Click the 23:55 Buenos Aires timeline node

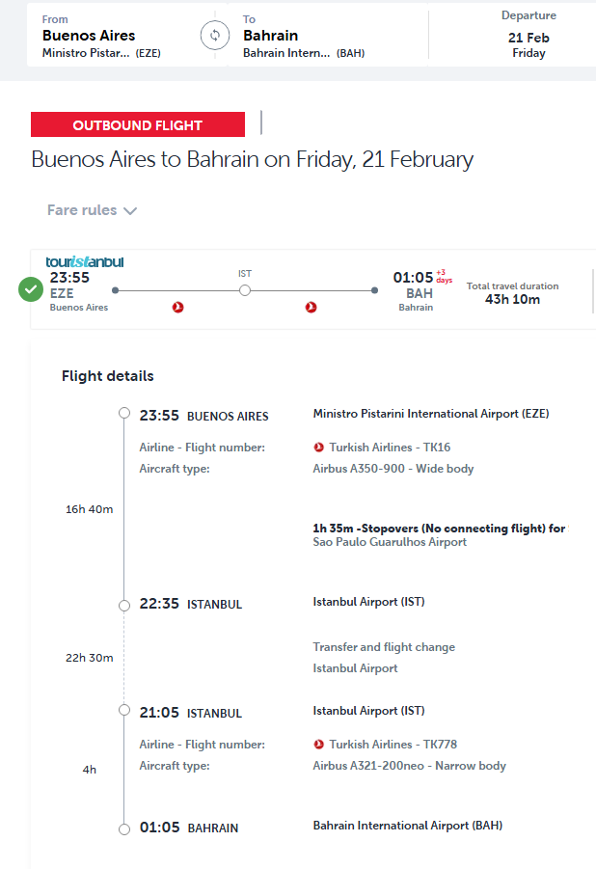coord(124,414)
